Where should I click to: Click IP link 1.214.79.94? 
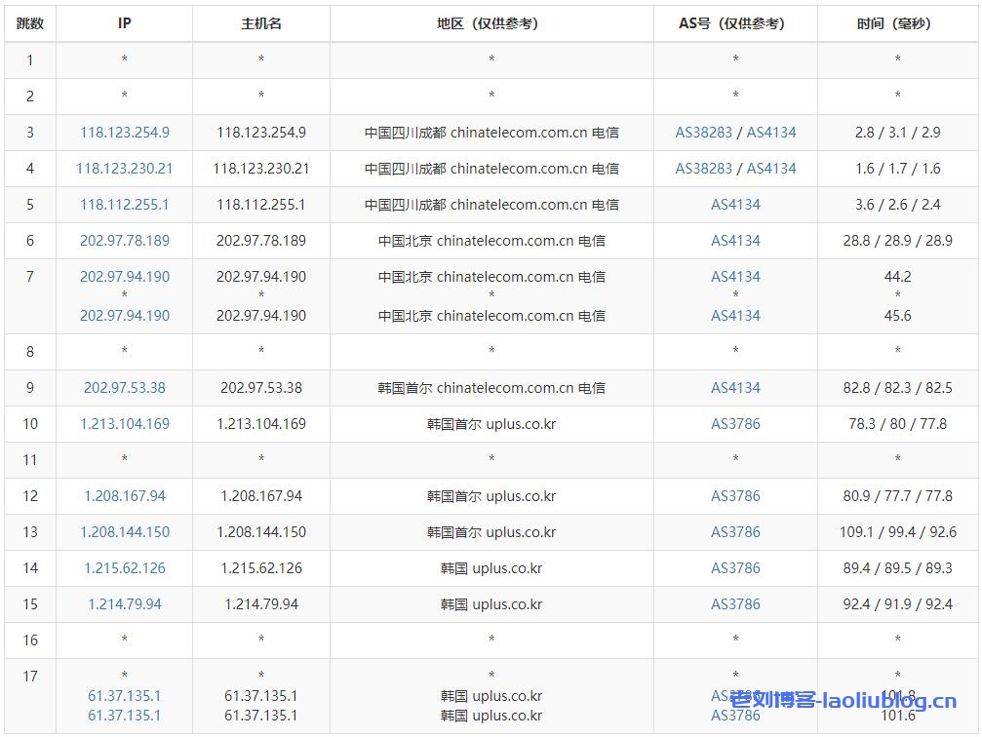125,604
